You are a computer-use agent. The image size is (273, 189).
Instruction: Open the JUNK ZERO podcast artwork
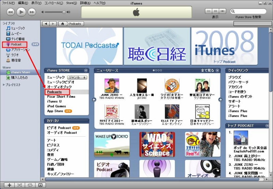tap(112, 85)
